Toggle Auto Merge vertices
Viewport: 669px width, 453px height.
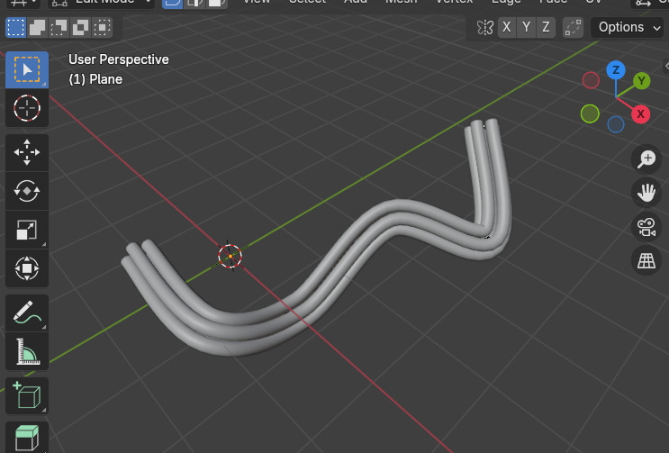click(573, 27)
